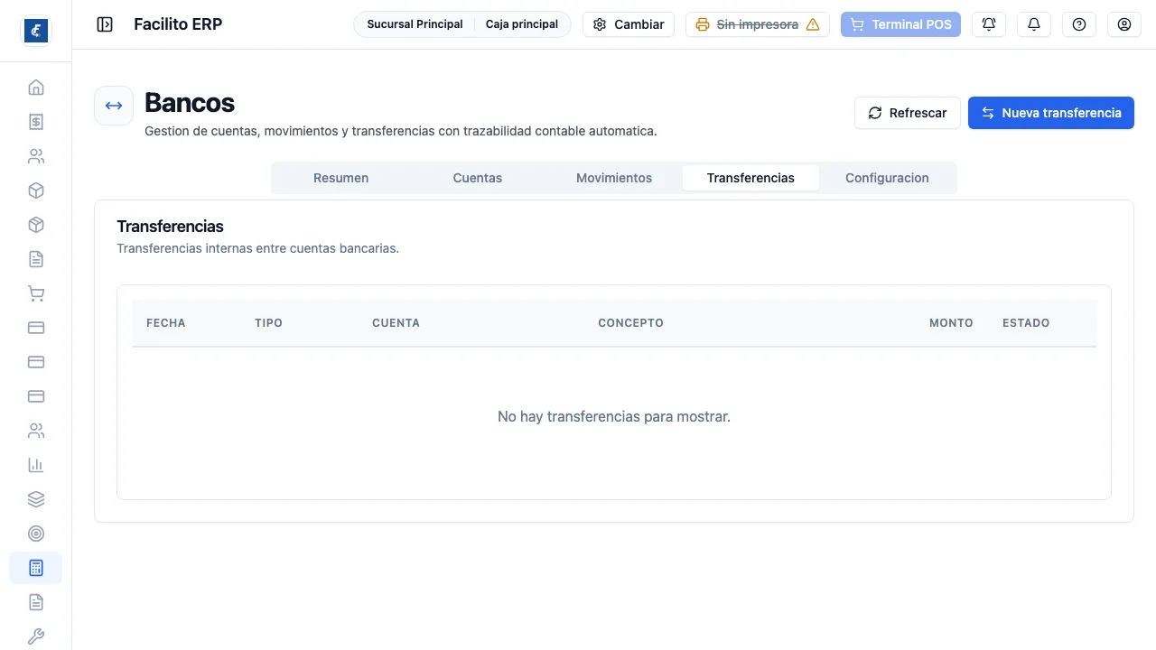The width and height of the screenshot is (1156, 650).
Task: Open the bar chart reports sidebar icon
Action: 36,465
